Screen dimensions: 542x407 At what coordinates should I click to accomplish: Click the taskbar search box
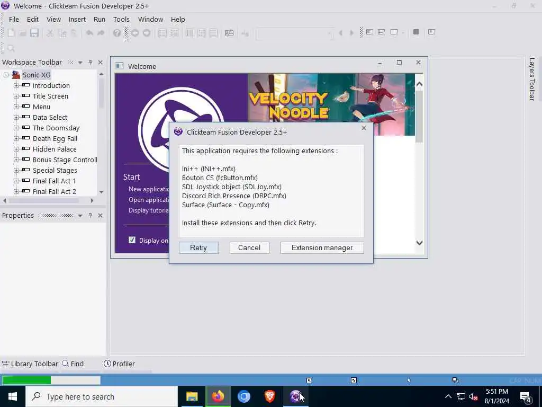pos(102,396)
